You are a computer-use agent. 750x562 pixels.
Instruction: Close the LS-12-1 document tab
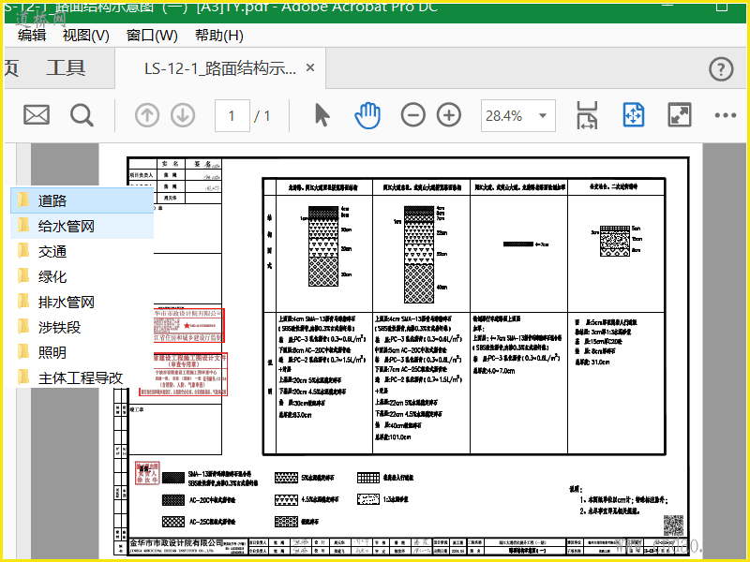[310, 67]
